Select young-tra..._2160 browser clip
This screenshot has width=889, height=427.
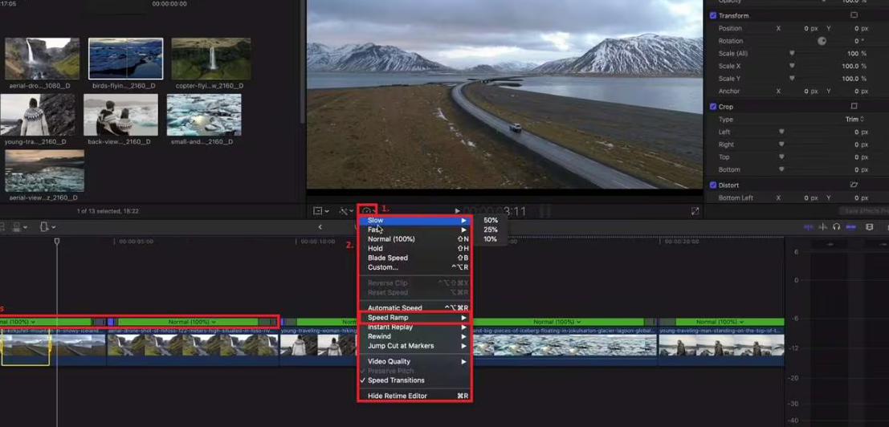[38, 115]
